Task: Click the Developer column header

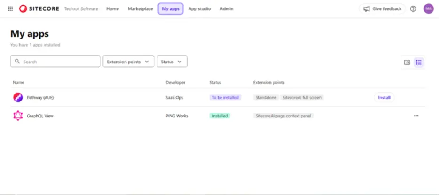Action: click(175, 83)
